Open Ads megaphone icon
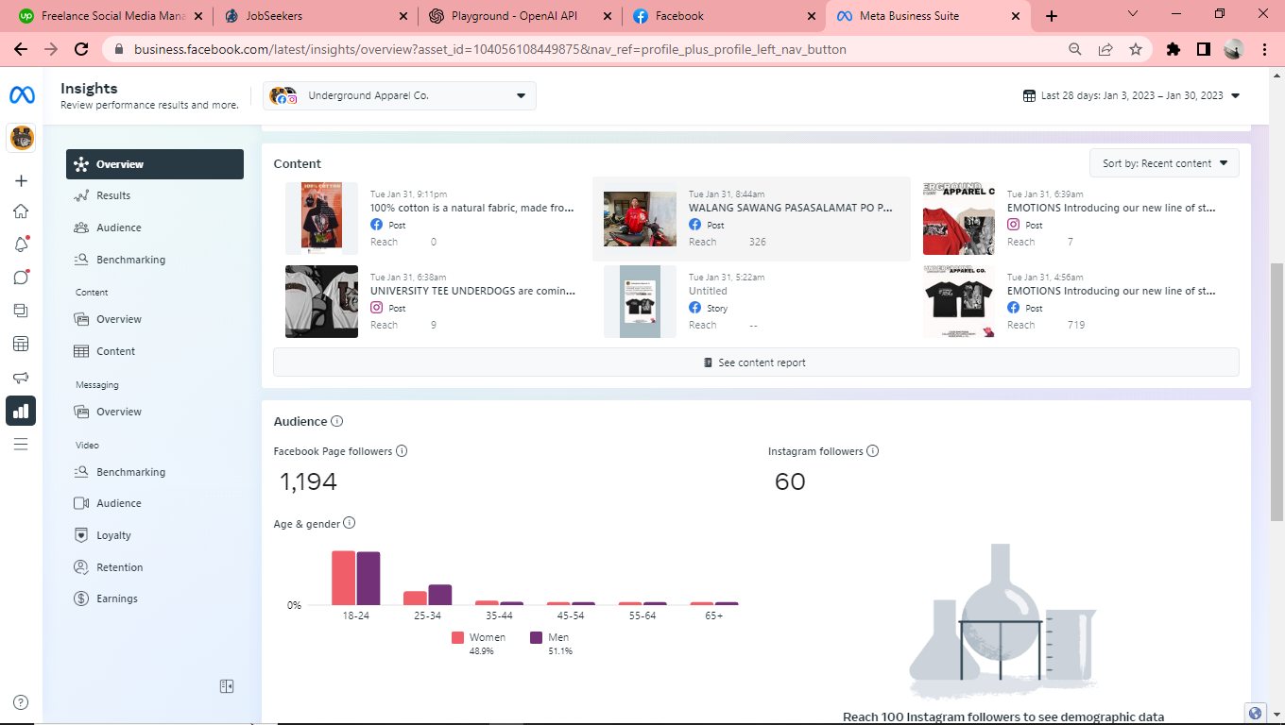 coord(21,378)
